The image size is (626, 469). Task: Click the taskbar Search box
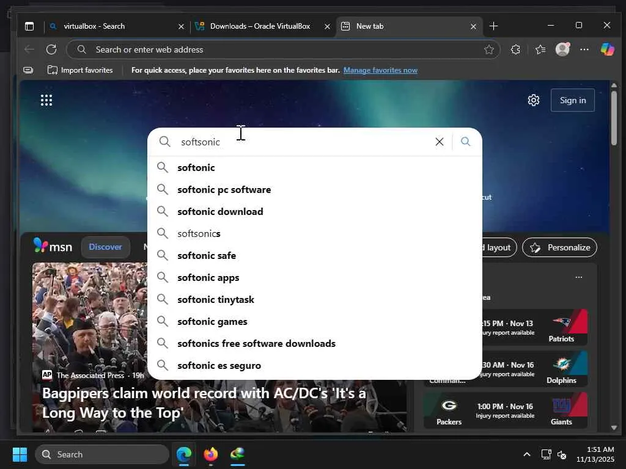click(102, 454)
